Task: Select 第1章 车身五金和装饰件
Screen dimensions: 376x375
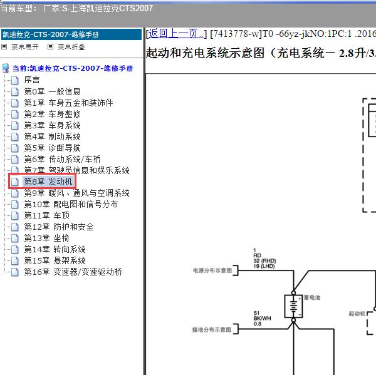Action: (x=68, y=103)
